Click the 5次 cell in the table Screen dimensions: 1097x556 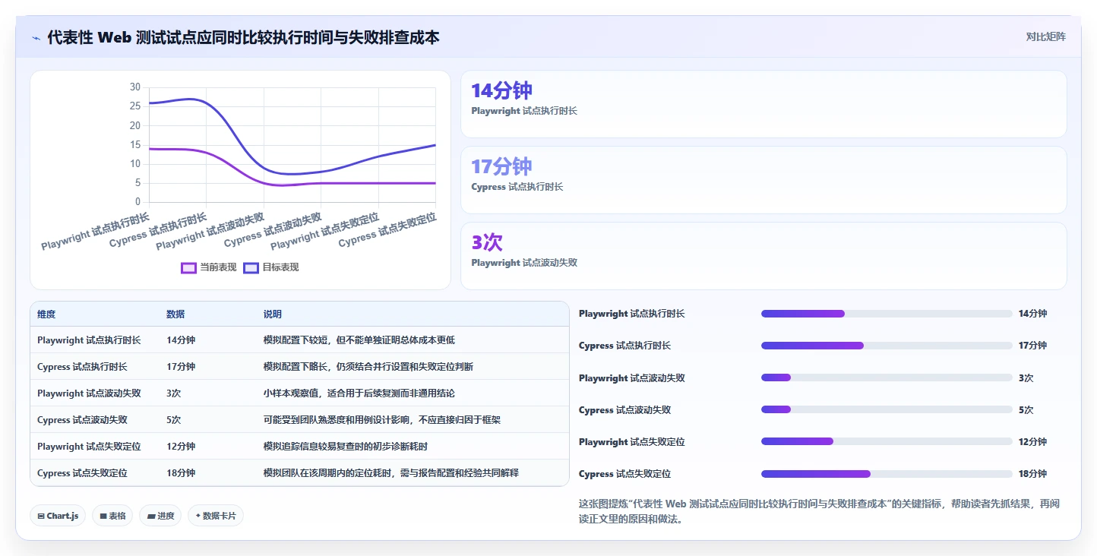point(174,420)
